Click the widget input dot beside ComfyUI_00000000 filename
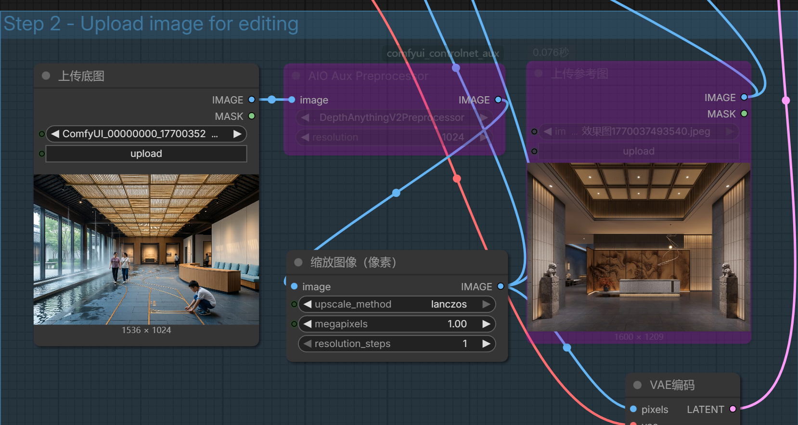 pos(42,134)
